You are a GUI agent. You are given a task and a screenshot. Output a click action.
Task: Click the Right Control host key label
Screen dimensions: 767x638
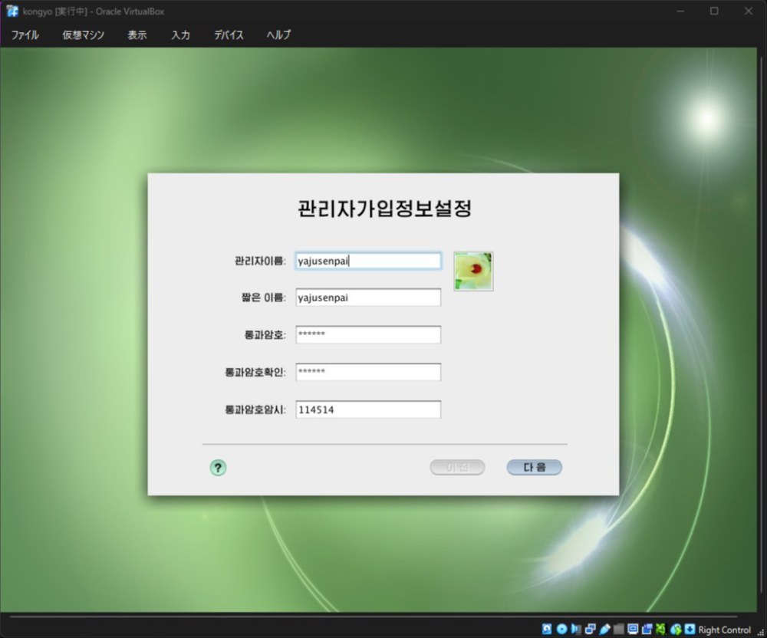click(x=724, y=630)
